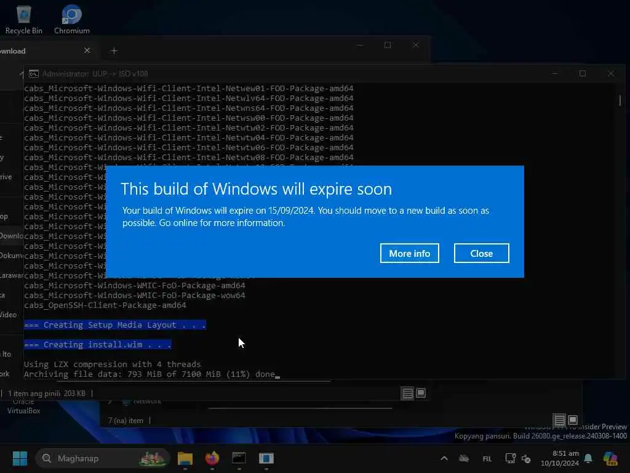Dismiss the expiry notice with Close

pyautogui.click(x=481, y=253)
